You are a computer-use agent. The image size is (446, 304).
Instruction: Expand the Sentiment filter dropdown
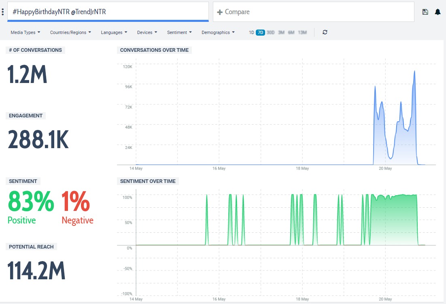pos(179,32)
